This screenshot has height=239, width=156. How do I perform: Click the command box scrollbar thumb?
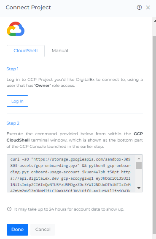point(139,166)
